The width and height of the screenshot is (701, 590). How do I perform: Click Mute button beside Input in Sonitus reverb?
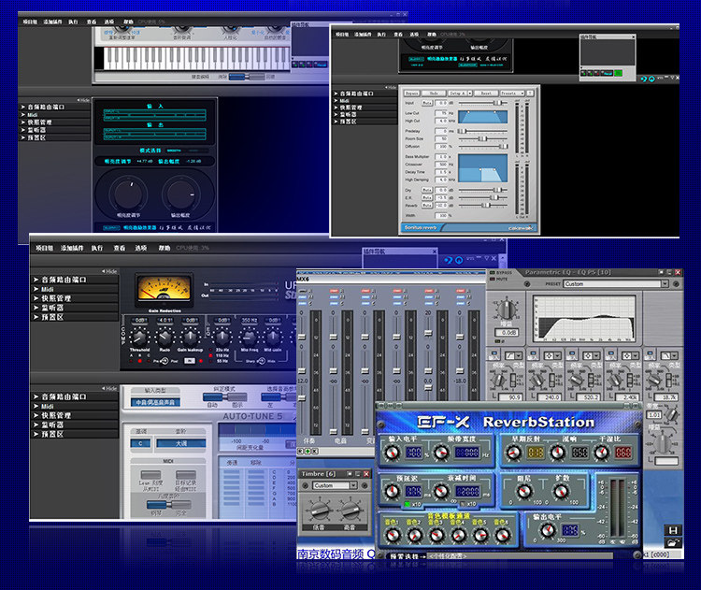pos(427,103)
